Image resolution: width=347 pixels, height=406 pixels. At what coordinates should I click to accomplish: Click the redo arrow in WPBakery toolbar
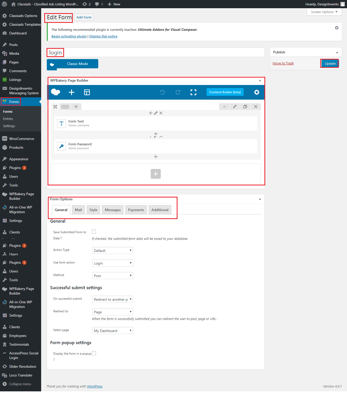coord(178,92)
